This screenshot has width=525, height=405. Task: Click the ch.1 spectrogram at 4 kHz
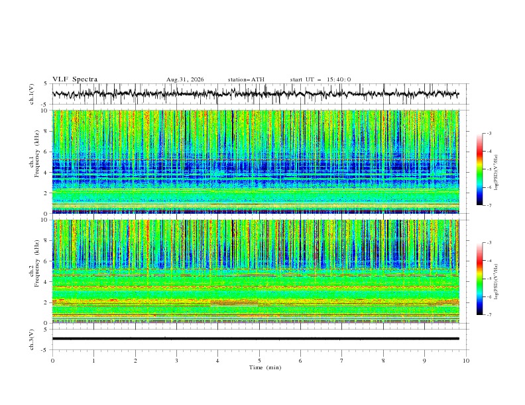click(255, 173)
